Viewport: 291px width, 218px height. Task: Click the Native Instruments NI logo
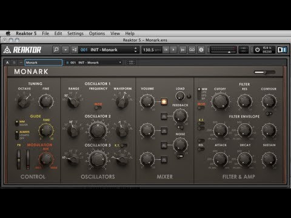282,50
